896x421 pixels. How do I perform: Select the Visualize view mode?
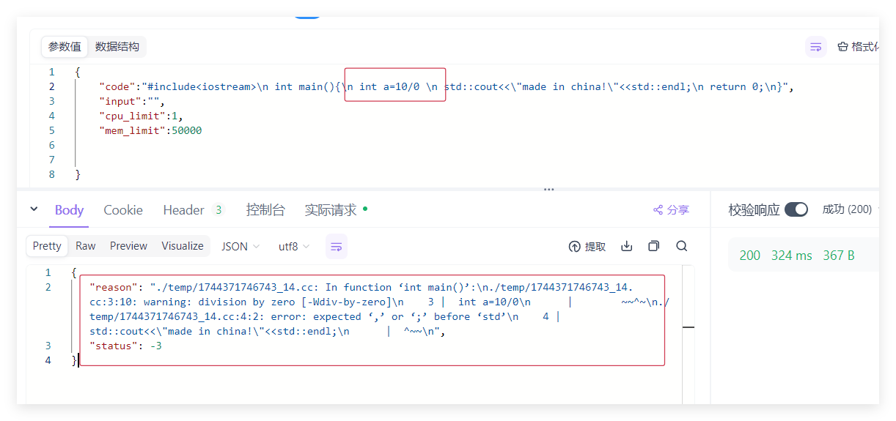[x=183, y=246]
